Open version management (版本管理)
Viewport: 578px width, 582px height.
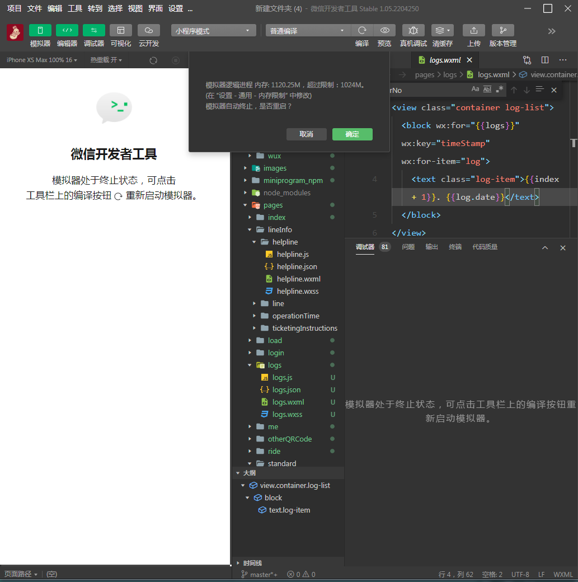pos(502,30)
